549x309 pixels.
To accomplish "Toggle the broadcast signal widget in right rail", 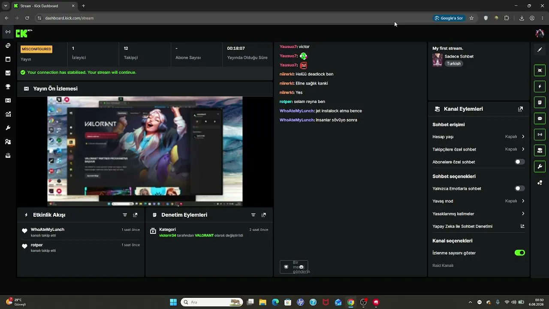I will click(540, 134).
